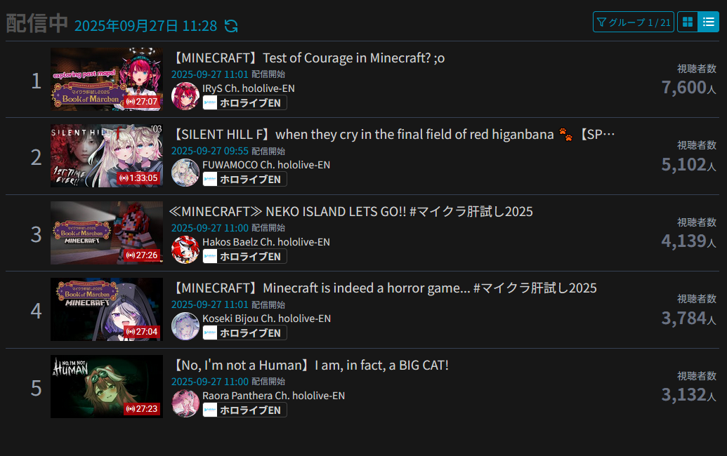Open the グループ 1/21 filter dropdown
The width and height of the screenshot is (727, 456).
tap(634, 22)
